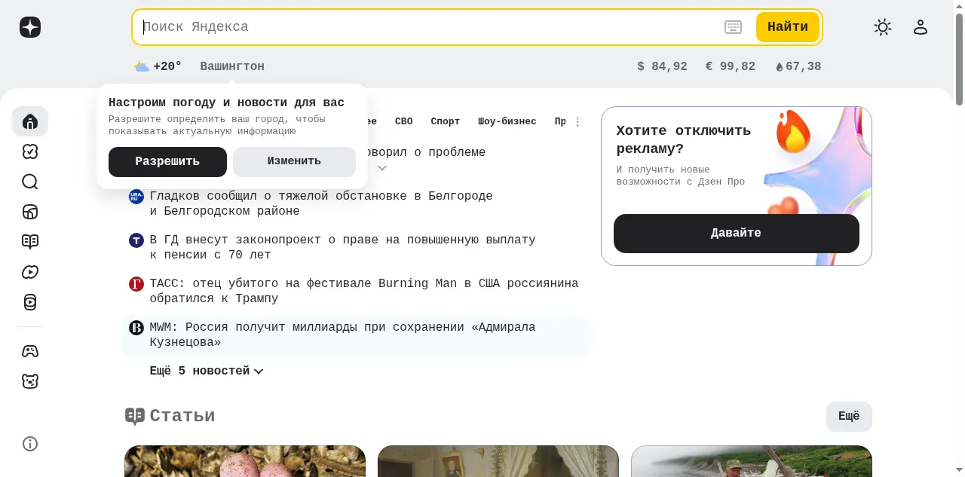This screenshot has width=965, height=477.
Task: Open the user profile icon
Action: coord(921,27)
